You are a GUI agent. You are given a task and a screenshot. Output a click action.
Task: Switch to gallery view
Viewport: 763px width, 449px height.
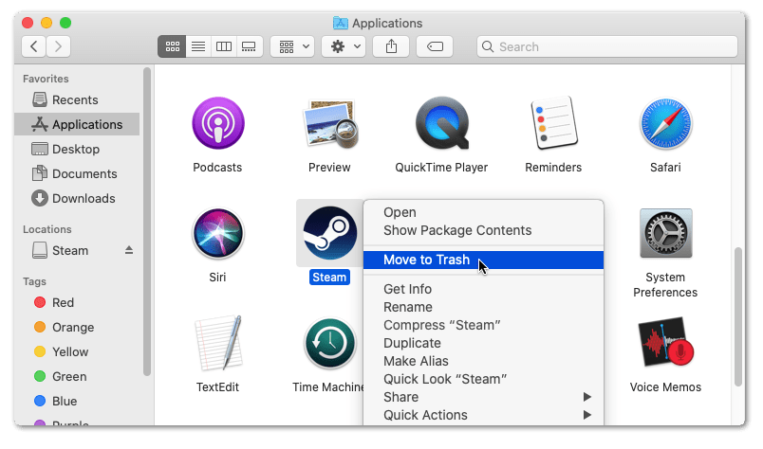click(x=250, y=46)
